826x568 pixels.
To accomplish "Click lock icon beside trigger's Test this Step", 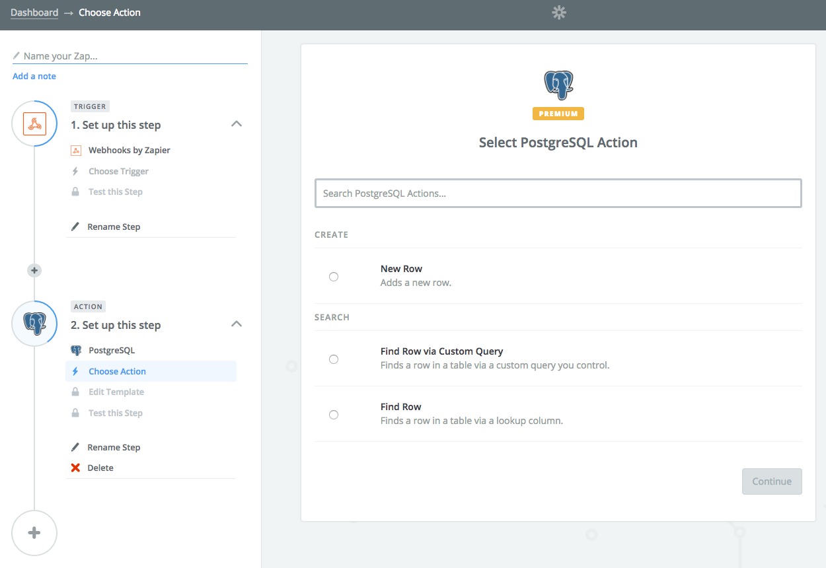I will tap(75, 192).
